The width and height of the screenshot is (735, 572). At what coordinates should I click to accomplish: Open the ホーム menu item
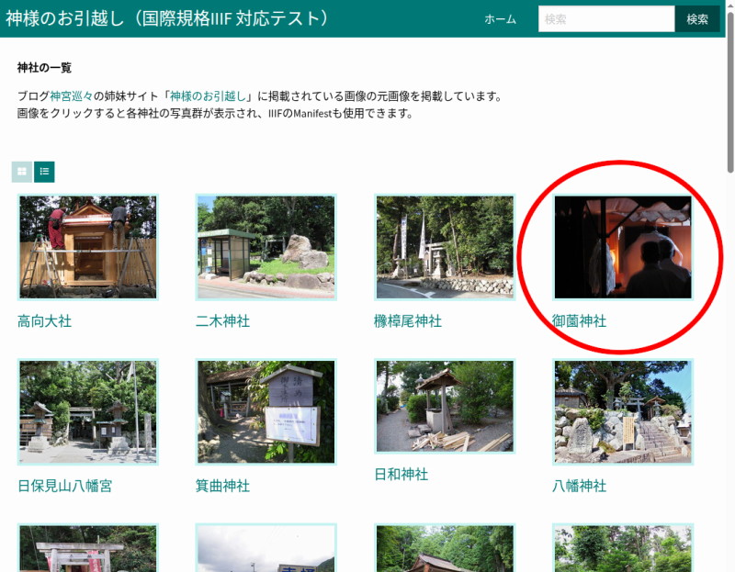coord(500,19)
